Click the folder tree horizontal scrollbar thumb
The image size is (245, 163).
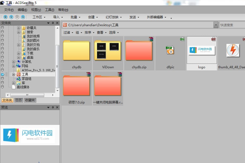(x=27, y=95)
